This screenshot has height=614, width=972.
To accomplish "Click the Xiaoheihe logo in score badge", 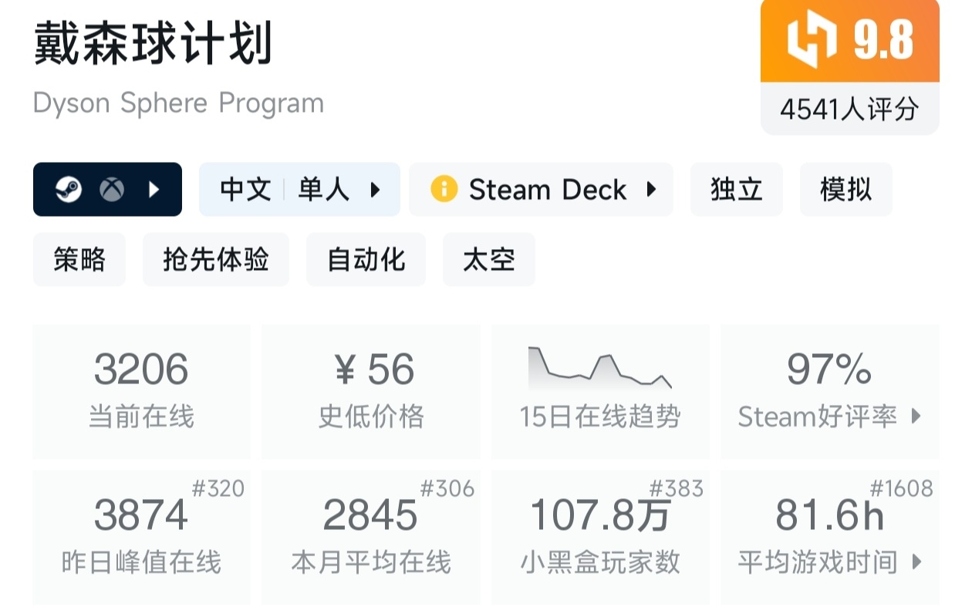I will (x=811, y=42).
